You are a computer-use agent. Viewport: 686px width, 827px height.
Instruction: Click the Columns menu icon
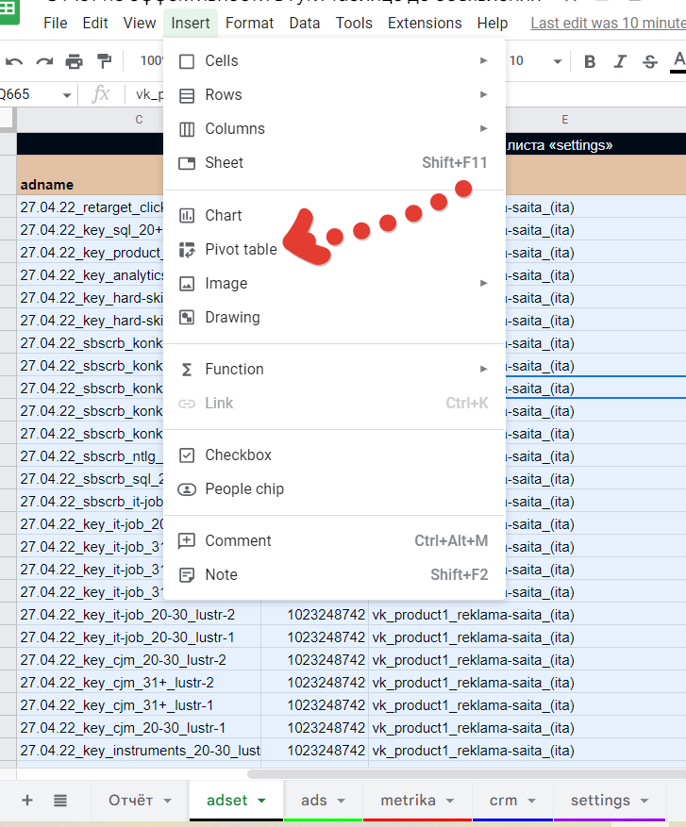[187, 129]
